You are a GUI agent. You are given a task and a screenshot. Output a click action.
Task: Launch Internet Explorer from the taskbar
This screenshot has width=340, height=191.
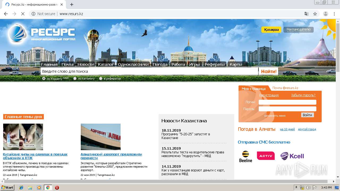[x=21, y=188]
